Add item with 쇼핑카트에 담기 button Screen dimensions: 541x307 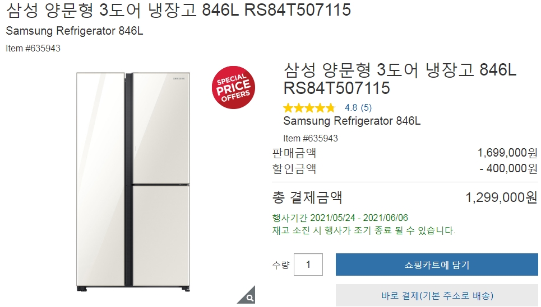point(437,265)
